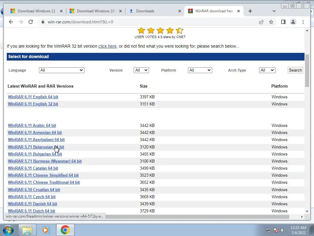Open the Version dropdown

(x=141, y=70)
